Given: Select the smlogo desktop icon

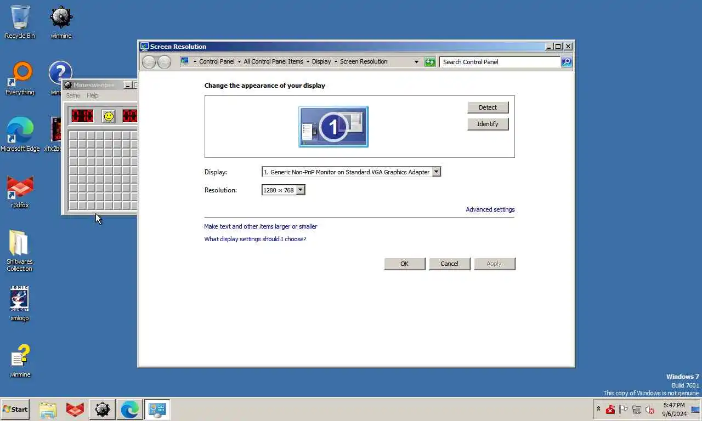Looking at the screenshot, I should pyautogui.click(x=20, y=304).
